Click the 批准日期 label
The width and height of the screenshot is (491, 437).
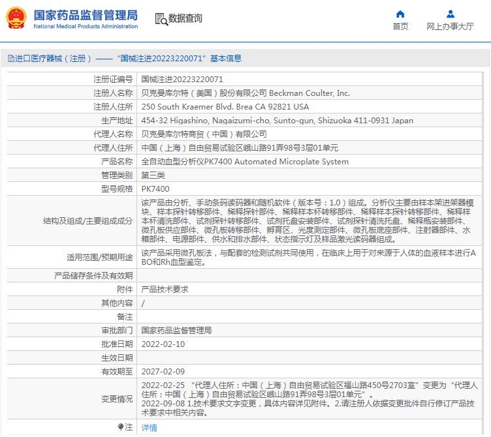pos(117,344)
